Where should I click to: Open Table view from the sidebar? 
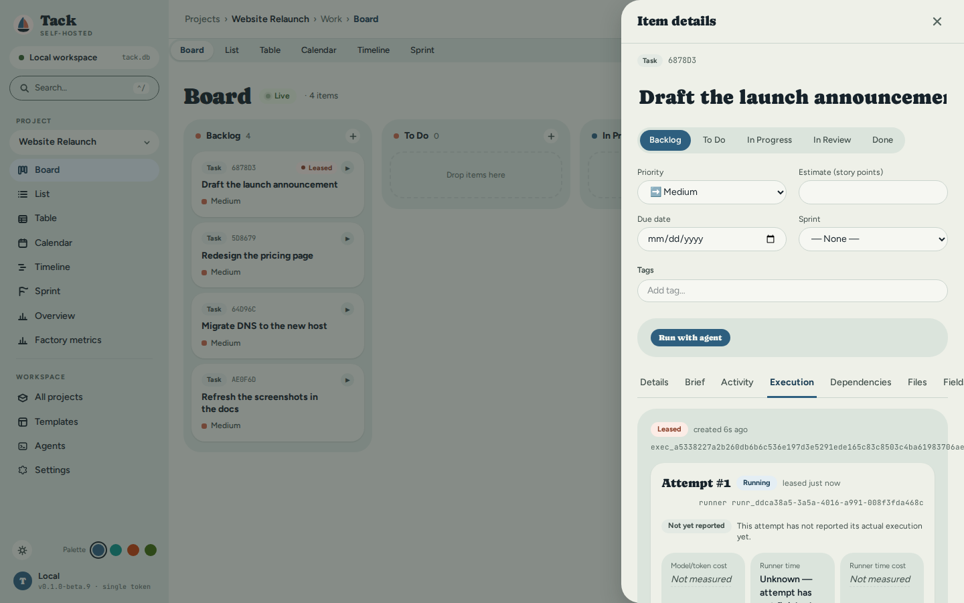point(84,218)
